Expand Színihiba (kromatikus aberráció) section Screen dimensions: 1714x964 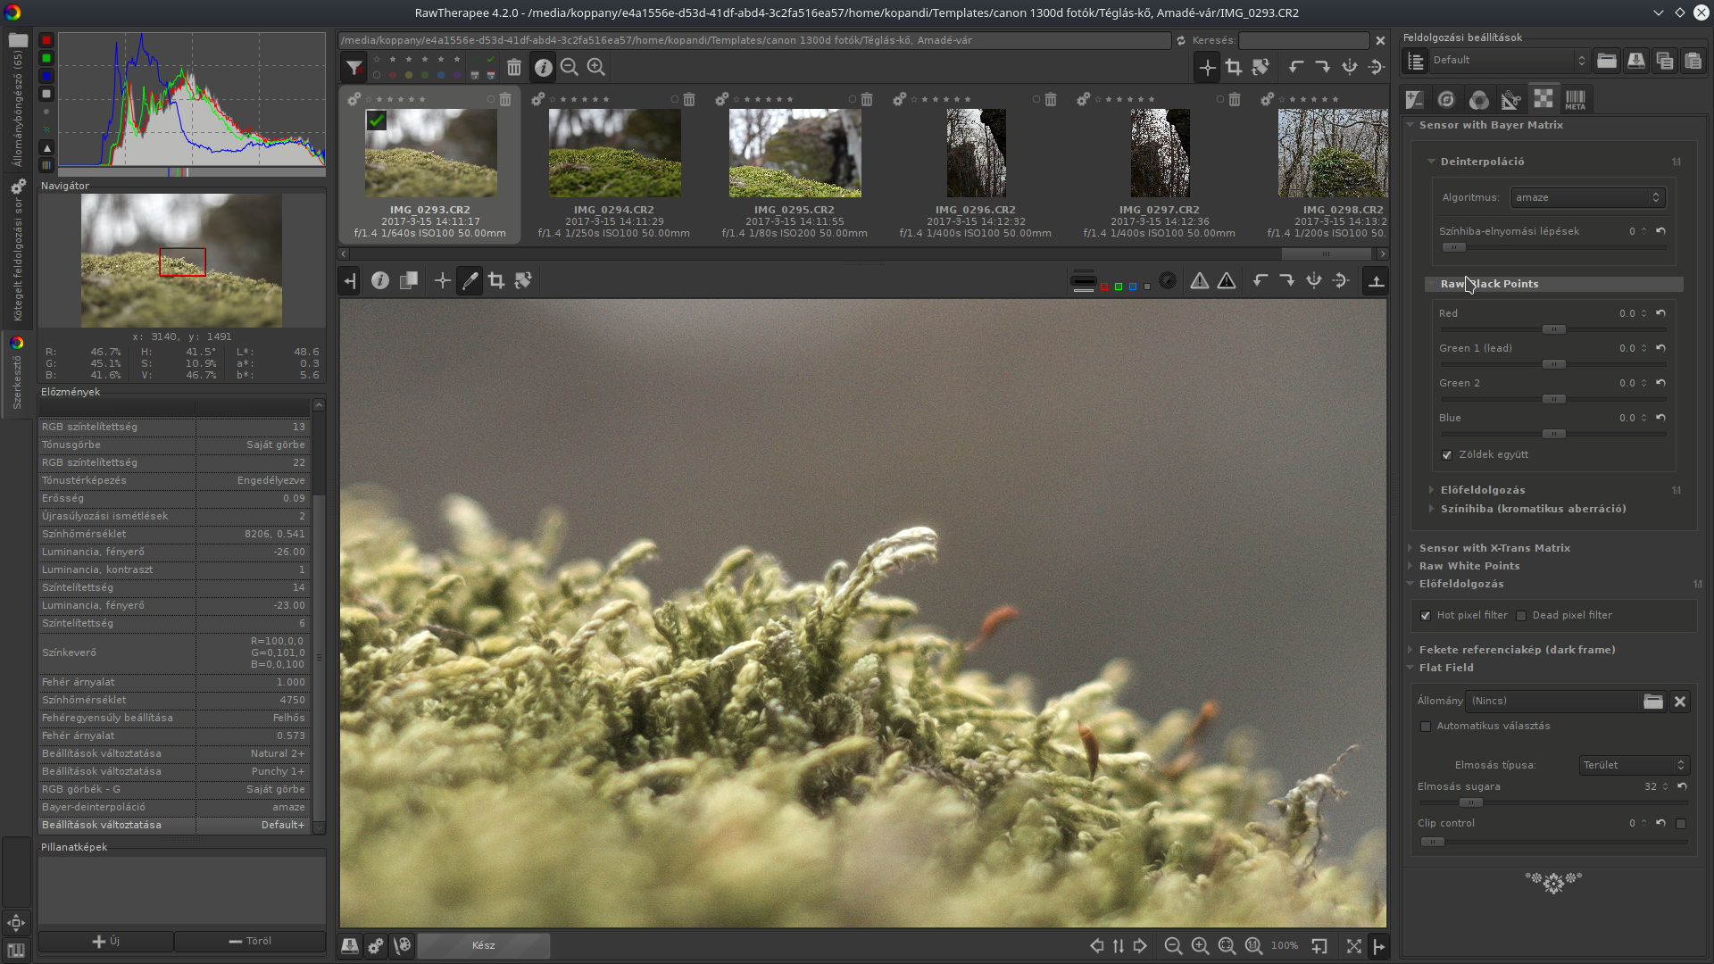tap(1533, 509)
